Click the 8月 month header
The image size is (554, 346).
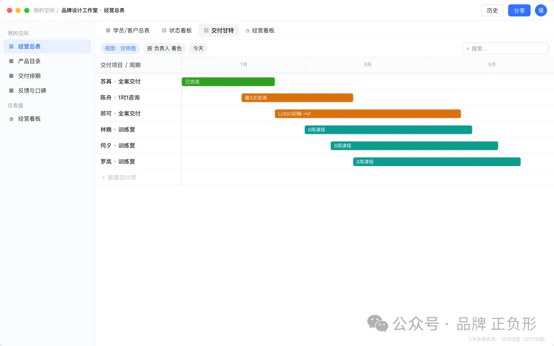click(368, 65)
